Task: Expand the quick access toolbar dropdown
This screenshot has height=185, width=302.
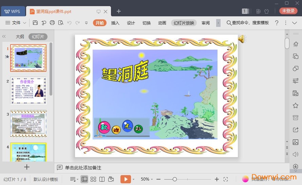Action: [86, 23]
